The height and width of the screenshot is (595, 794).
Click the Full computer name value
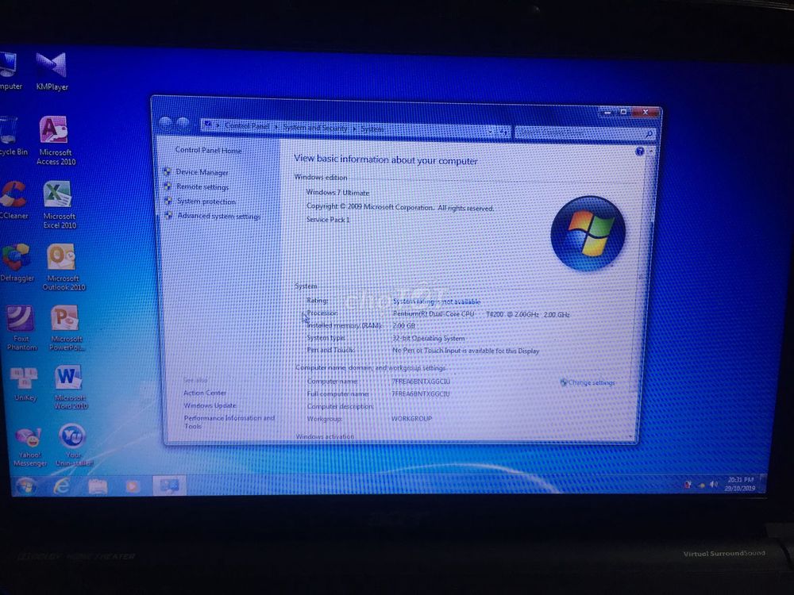(x=420, y=394)
